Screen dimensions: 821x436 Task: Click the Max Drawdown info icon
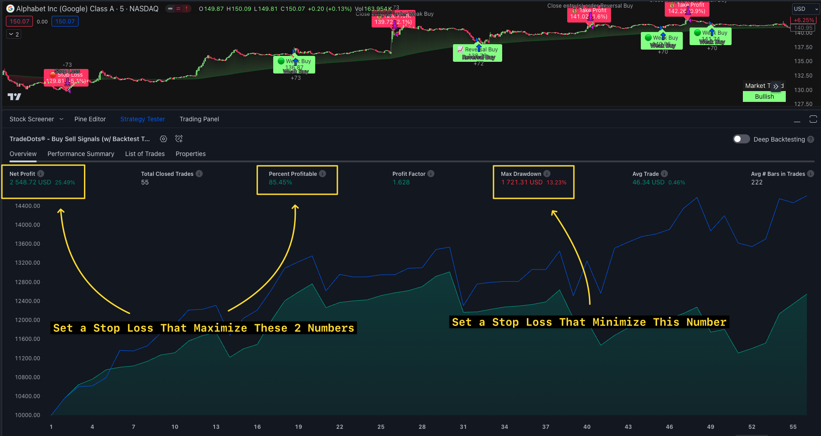[547, 174]
